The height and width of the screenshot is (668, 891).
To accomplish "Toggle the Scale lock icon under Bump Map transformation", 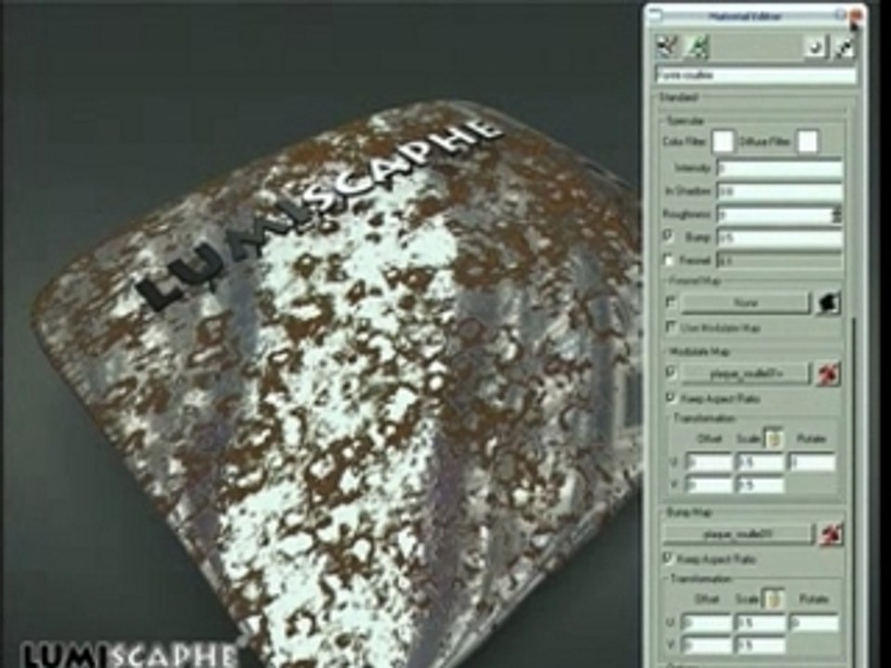I will tap(772, 598).
